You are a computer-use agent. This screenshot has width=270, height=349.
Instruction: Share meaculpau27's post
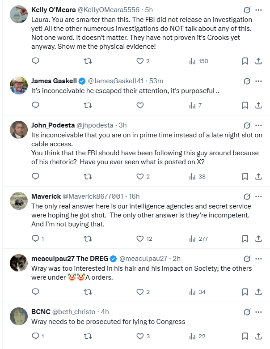pyautogui.click(x=258, y=292)
